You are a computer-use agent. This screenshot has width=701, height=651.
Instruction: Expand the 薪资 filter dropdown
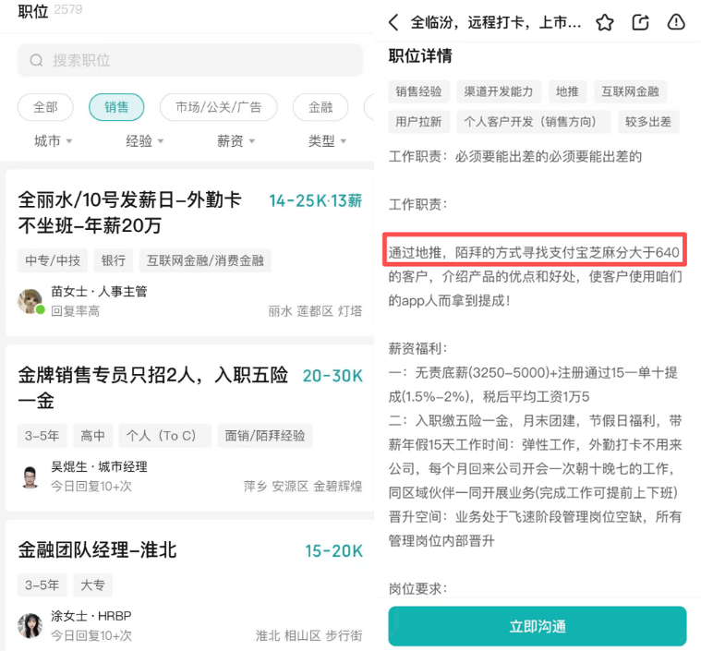[236, 141]
